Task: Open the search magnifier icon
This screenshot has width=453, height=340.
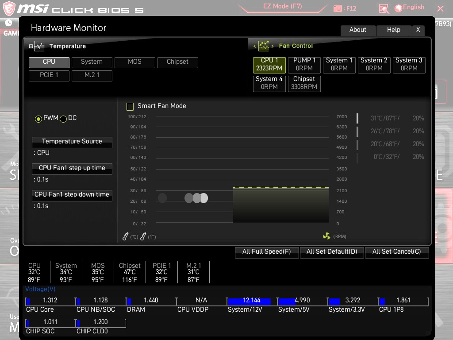Action: [x=384, y=8]
